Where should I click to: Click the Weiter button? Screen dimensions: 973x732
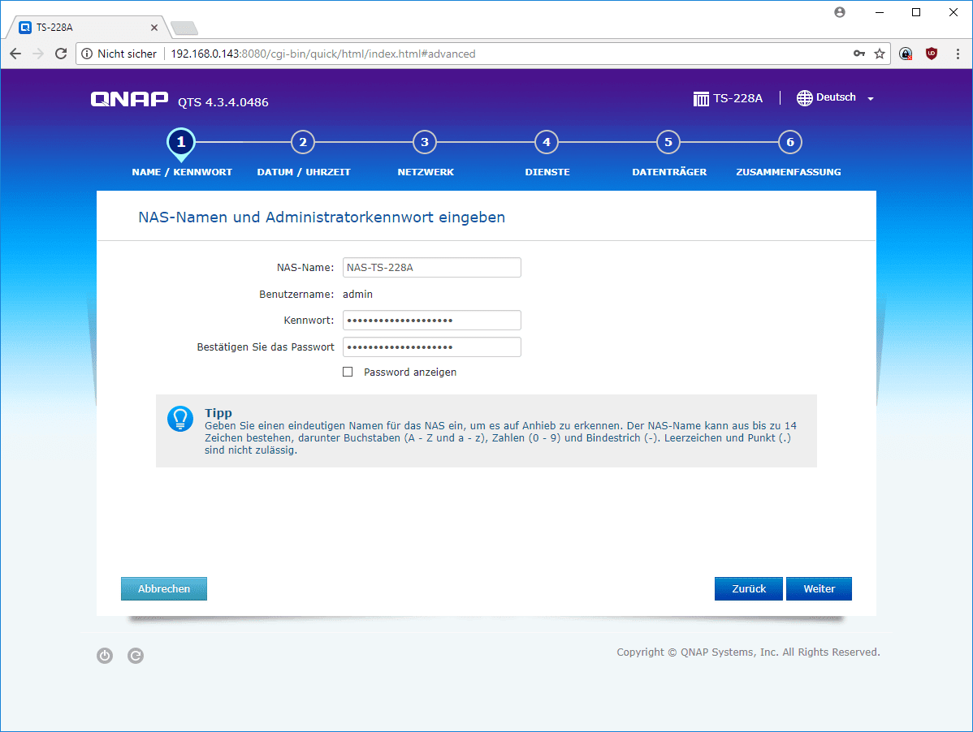coord(819,589)
